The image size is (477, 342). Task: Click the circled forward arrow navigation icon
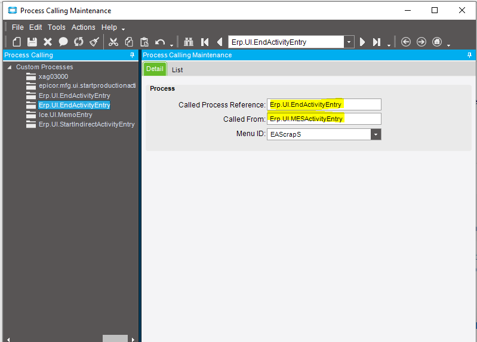pos(421,42)
